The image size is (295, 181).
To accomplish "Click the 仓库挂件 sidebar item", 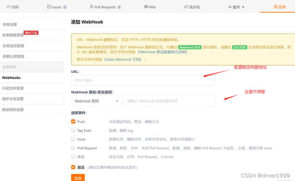I will click(32, 67).
